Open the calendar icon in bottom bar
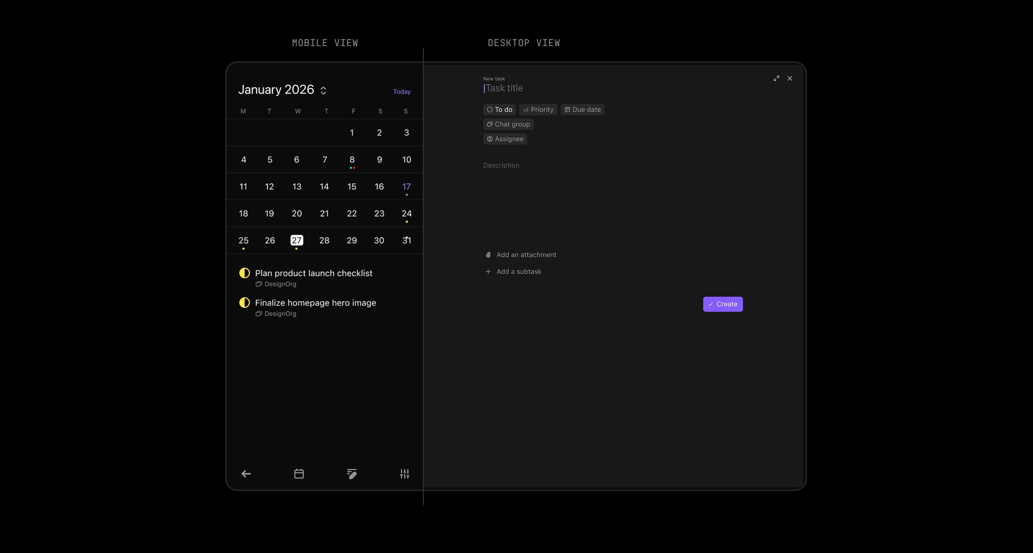The width and height of the screenshot is (1033, 553). point(299,474)
